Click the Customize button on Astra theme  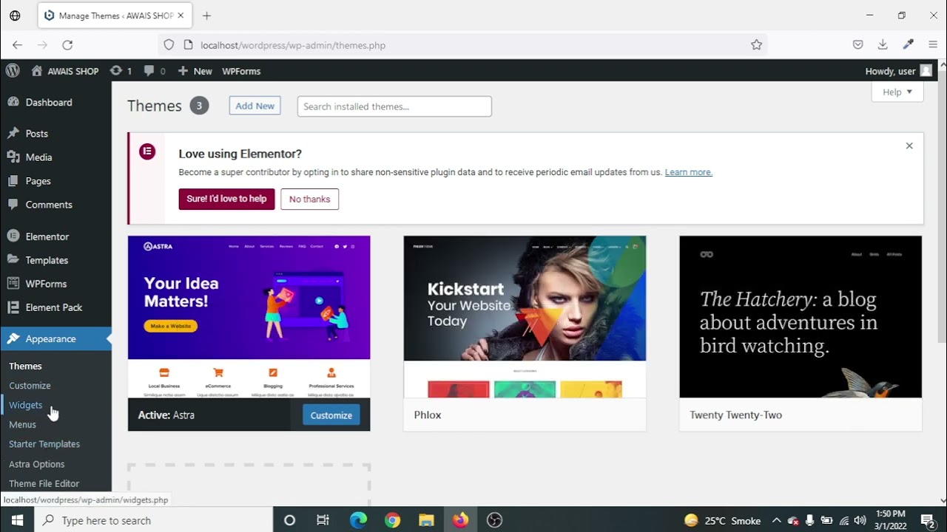[331, 415]
